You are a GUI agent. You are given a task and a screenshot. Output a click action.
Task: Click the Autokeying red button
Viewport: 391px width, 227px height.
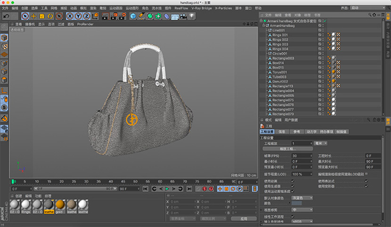(x=211, y=189)
